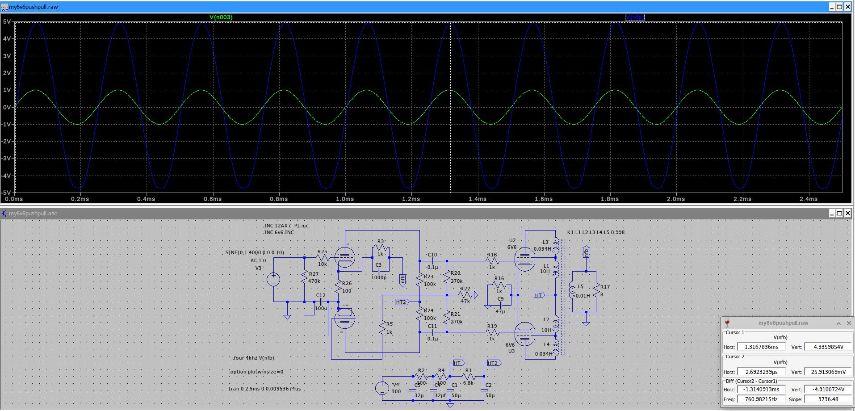Select the upper 12AX7 triode tube symbol
Viewport: 855px width, 411px height.
pos(344,257)
